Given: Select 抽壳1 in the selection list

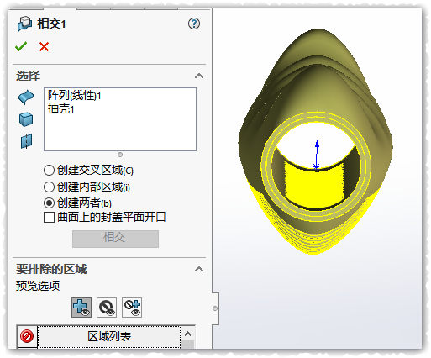Looking at the screenshot, I should [61, 108].
